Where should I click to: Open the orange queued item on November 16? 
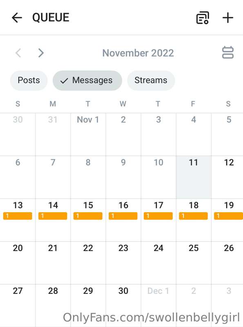pos(123,216)
